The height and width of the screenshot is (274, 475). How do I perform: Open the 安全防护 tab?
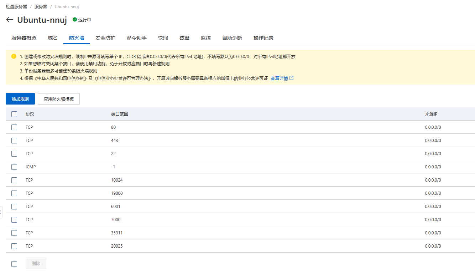pos(105,38)
